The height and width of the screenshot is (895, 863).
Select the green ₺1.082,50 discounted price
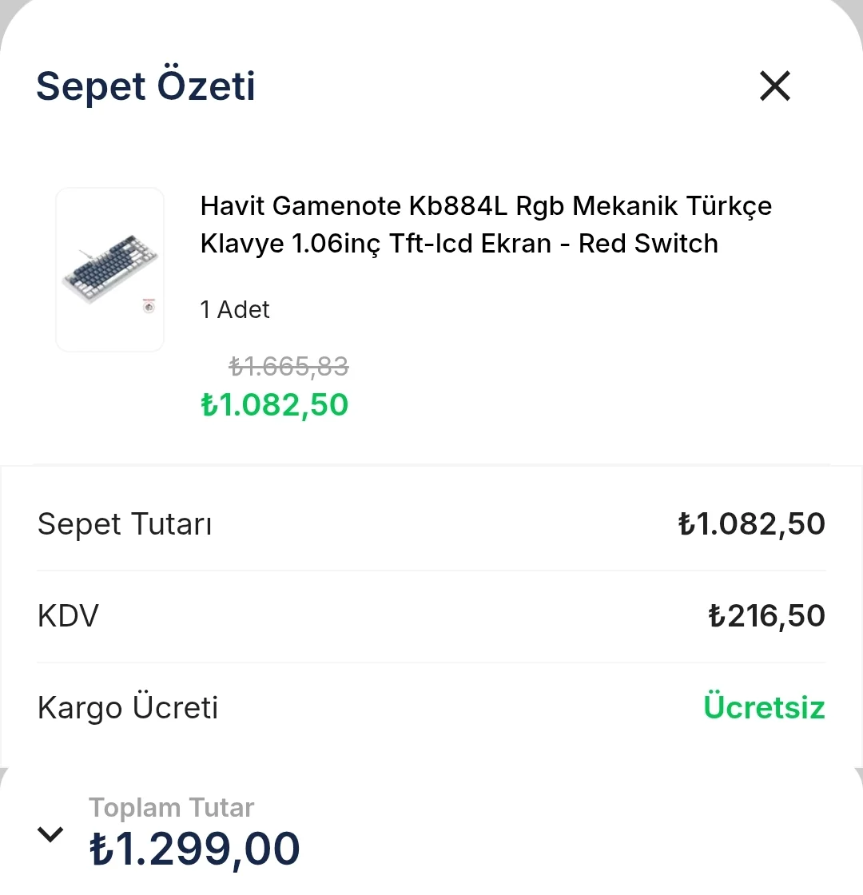click(x=274, y=405)
